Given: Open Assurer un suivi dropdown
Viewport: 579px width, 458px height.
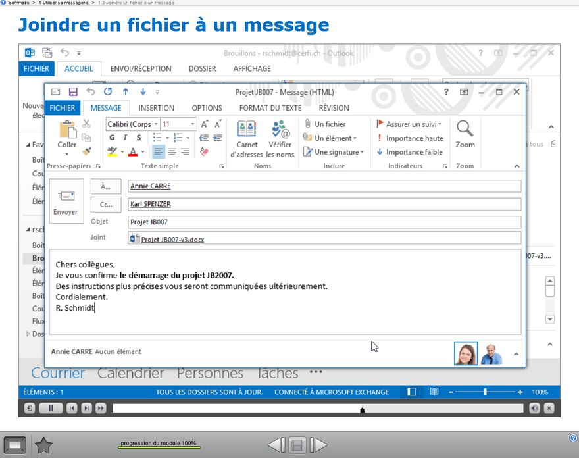Looking at the screenshot, I should click(409, 124).
